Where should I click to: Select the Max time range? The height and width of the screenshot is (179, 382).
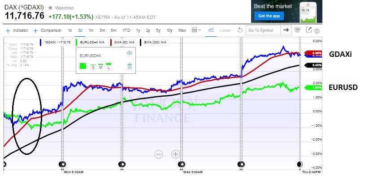[182, 30]
